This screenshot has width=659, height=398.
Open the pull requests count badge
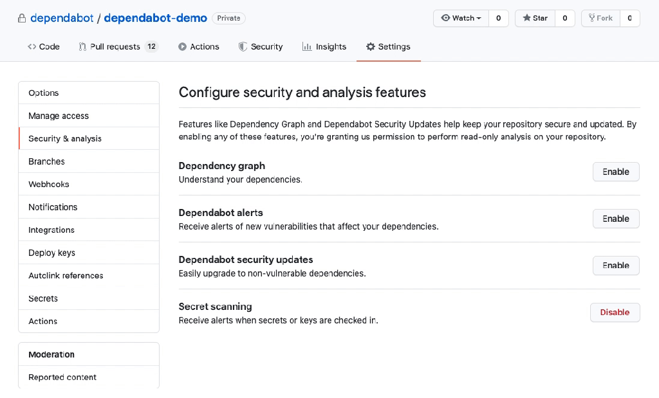[x=151, y=46]
